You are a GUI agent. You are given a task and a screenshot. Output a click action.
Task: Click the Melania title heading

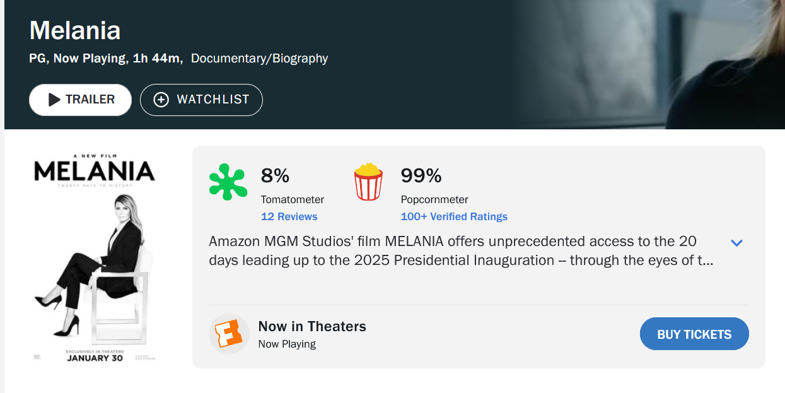pyautogui.click(x=75, y=30)
